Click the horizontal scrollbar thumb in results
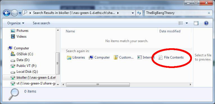This screenshot has width=215, height=104. click(x=98, y=84)
